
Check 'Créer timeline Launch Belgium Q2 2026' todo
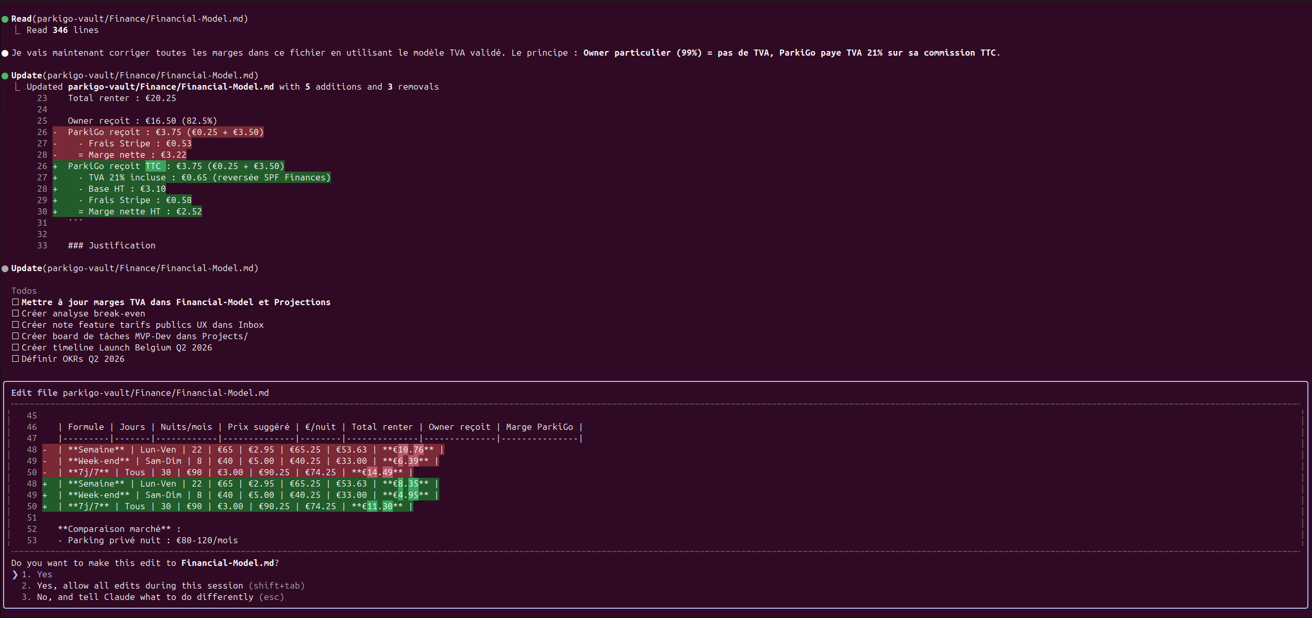[x=15, y=347]
